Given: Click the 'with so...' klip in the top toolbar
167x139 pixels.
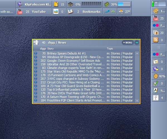Looking at the screenshot, I should 7,12.
